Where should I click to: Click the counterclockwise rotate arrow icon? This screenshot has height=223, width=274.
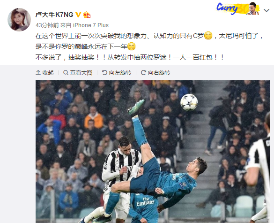(104, 72)
